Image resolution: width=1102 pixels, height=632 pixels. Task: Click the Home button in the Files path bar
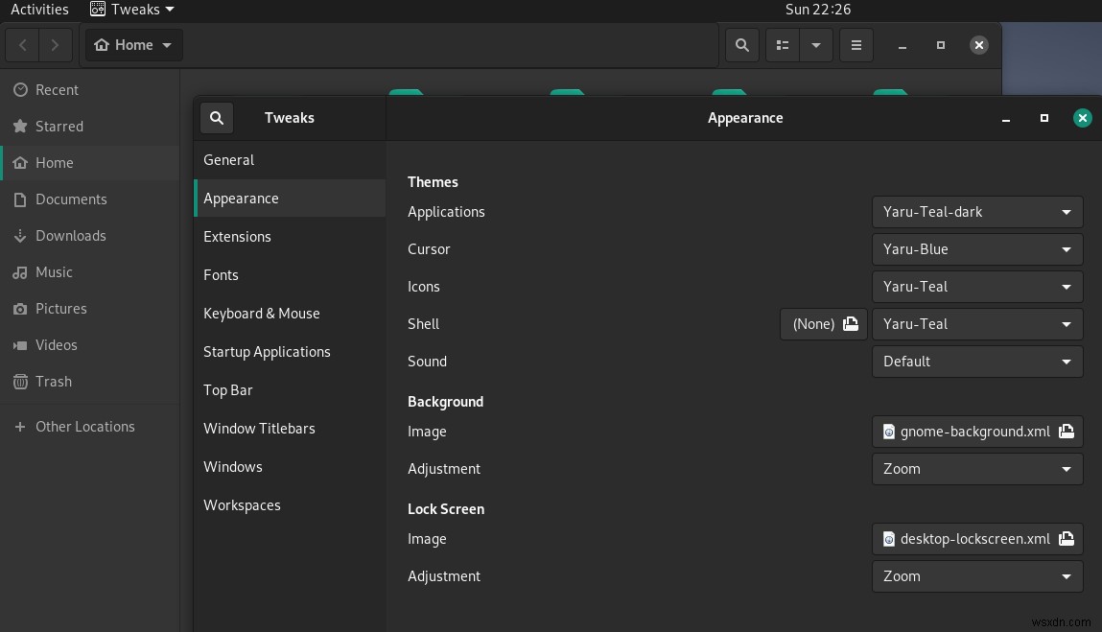click(x=126, y=44)
